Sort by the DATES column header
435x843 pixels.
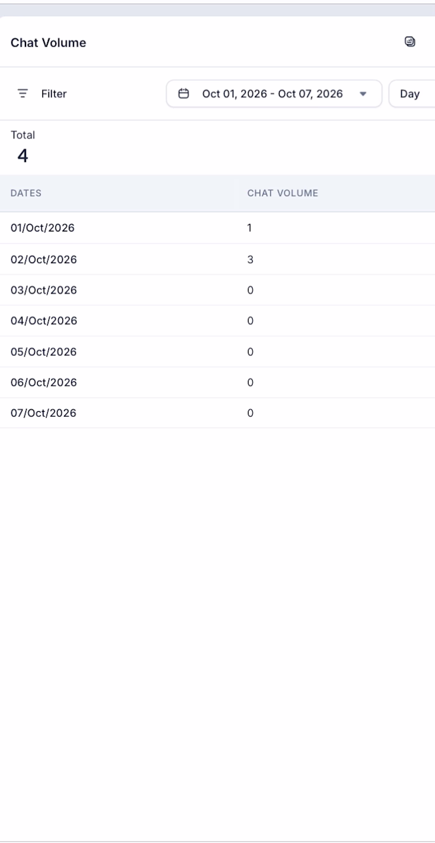(26, 193)
